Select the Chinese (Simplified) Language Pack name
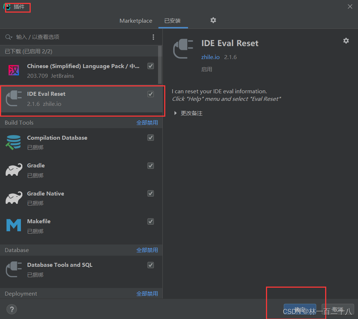The height and width of the screenshot is (319, 358). 83,66
